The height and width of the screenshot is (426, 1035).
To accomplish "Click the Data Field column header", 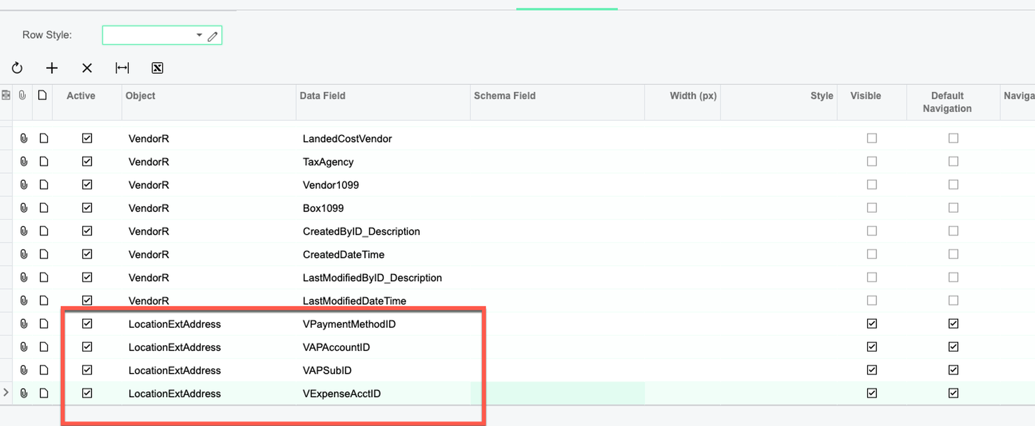I will pos(322,95).
